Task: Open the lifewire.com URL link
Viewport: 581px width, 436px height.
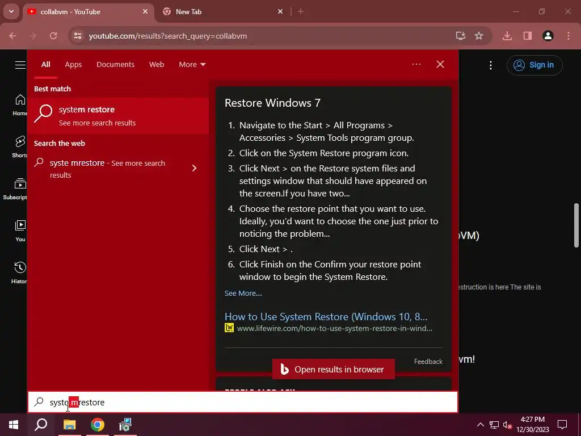Action: (334, 329)
